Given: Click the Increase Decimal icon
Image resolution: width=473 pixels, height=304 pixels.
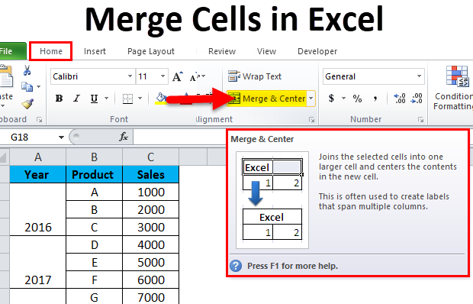Looking at the screenshot, I should [400, 99].
